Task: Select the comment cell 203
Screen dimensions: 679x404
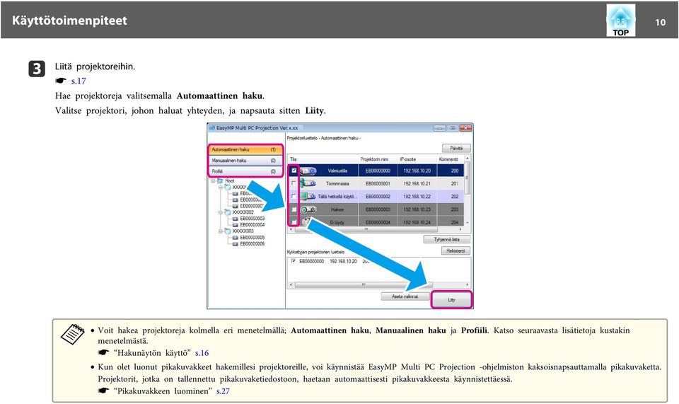Action: [x=455, y=209]
